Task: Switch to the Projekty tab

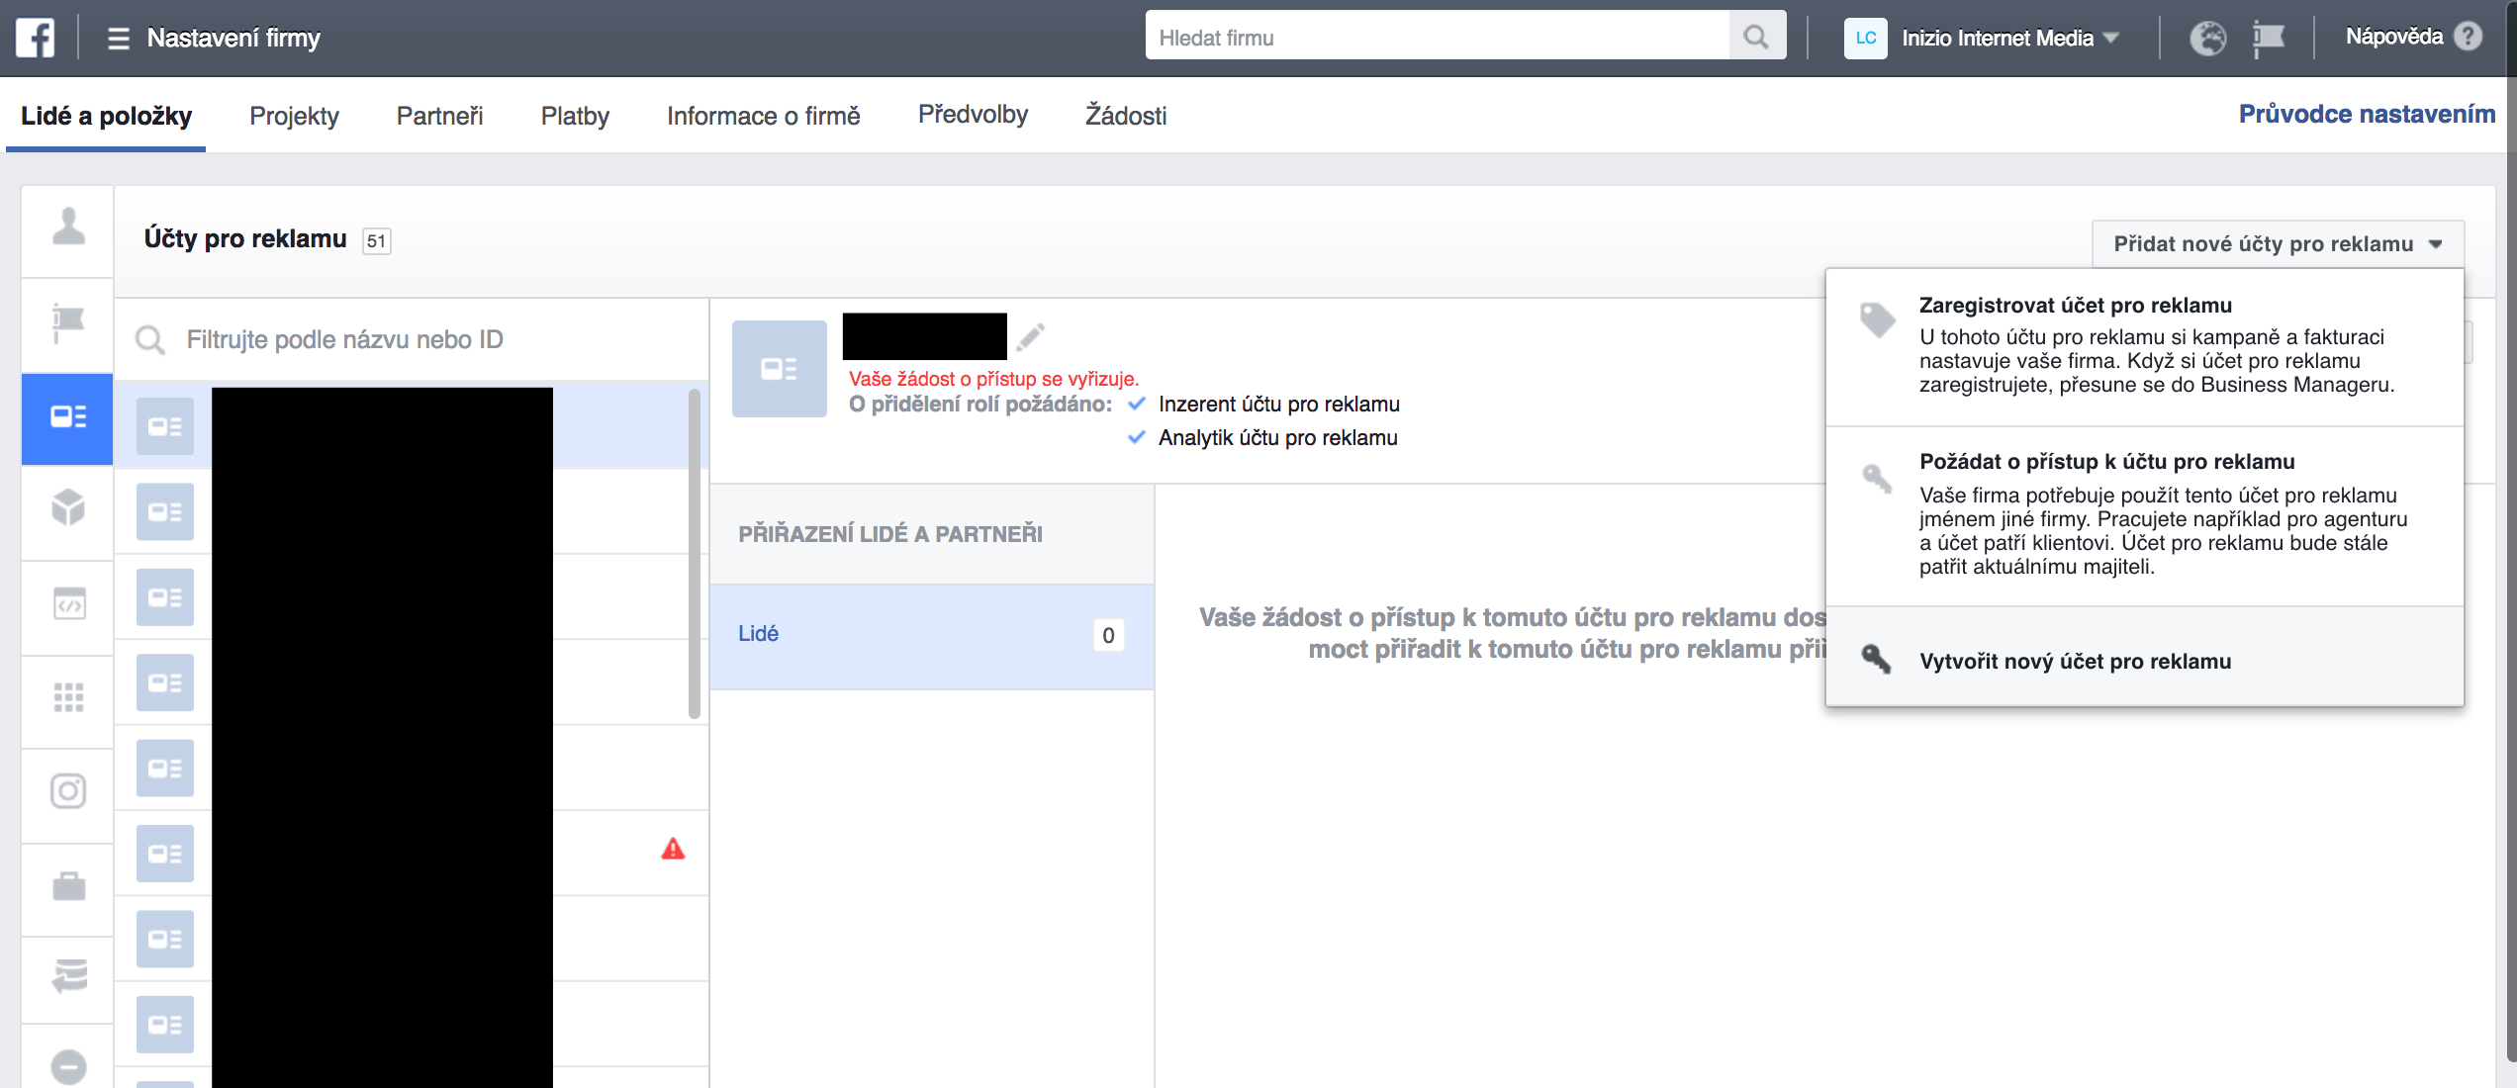Action: tap(294, 116)
